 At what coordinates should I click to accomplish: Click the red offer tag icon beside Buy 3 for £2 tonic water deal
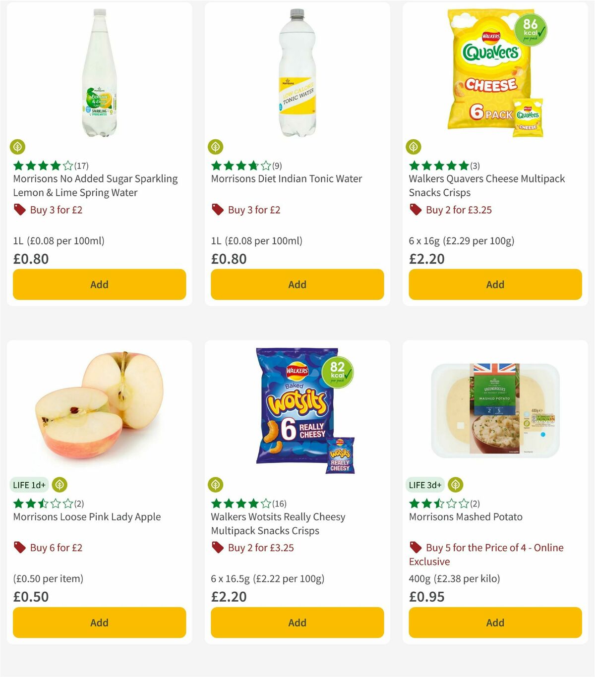coord(217,210)
